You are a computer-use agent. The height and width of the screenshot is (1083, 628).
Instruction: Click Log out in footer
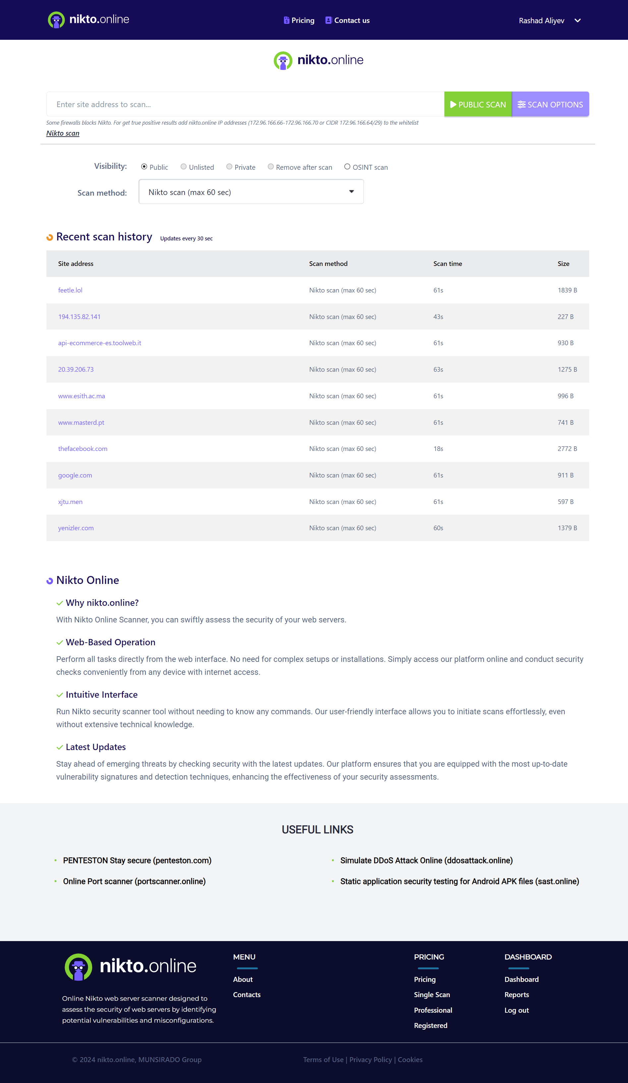click(517, 1010)
